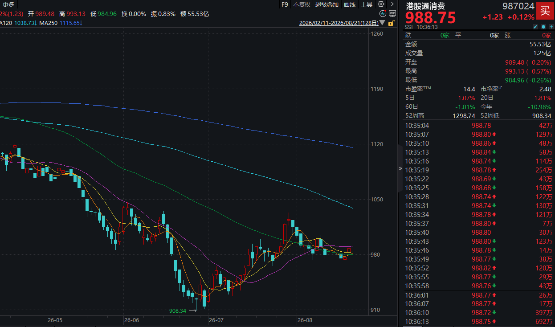Open chart settings gear icon

381,4
